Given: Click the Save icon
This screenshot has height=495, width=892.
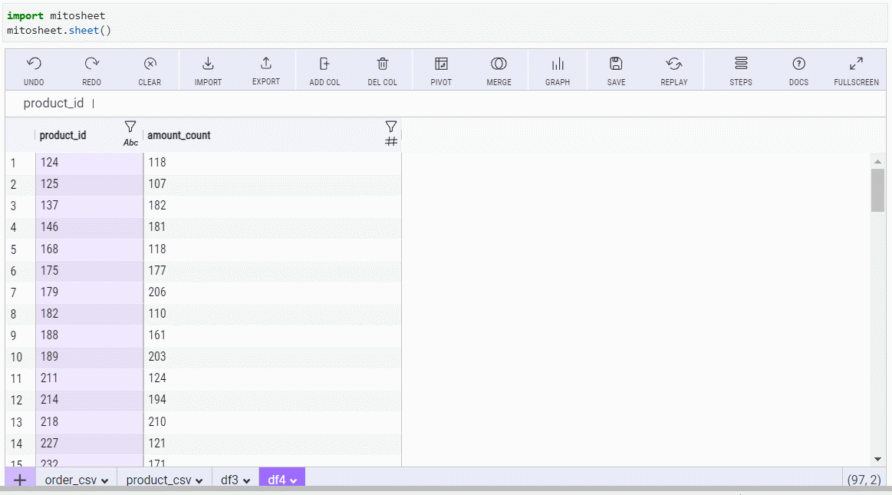Looking at the screenshot, I should click(616, 64).
